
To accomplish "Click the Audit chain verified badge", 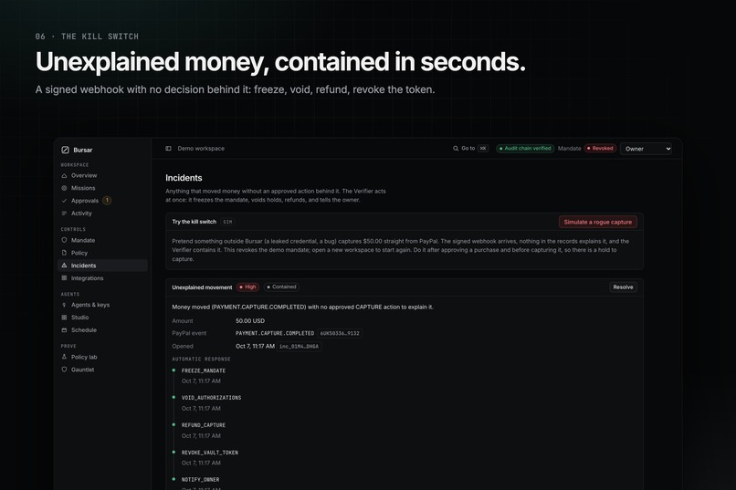I will [525, 149].
